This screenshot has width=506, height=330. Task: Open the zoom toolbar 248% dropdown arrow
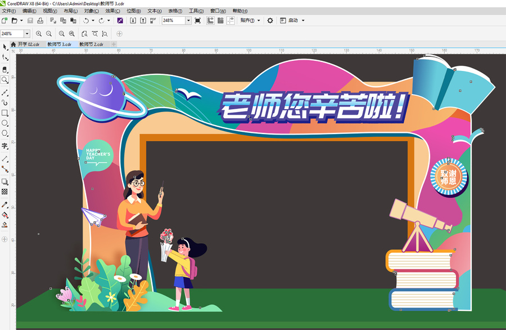27,34
